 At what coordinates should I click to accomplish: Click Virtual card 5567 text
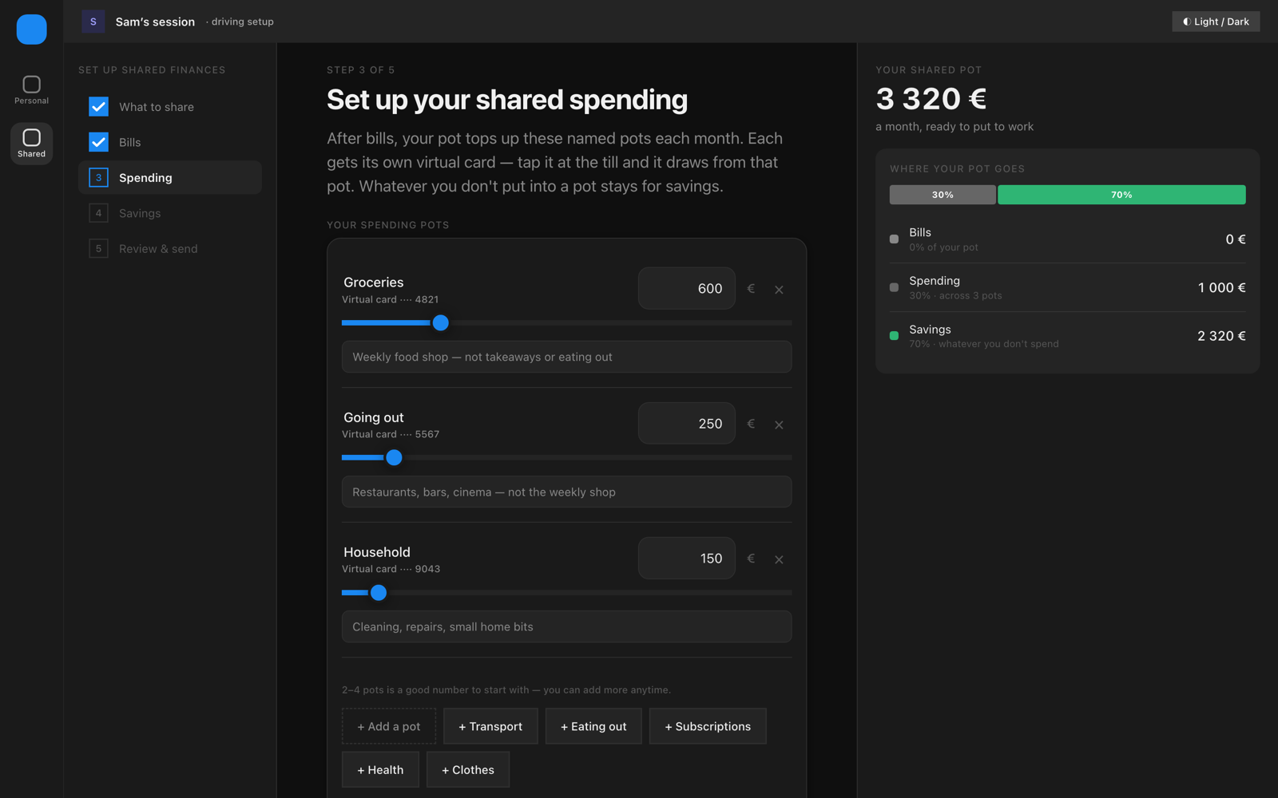click(391, 434)
